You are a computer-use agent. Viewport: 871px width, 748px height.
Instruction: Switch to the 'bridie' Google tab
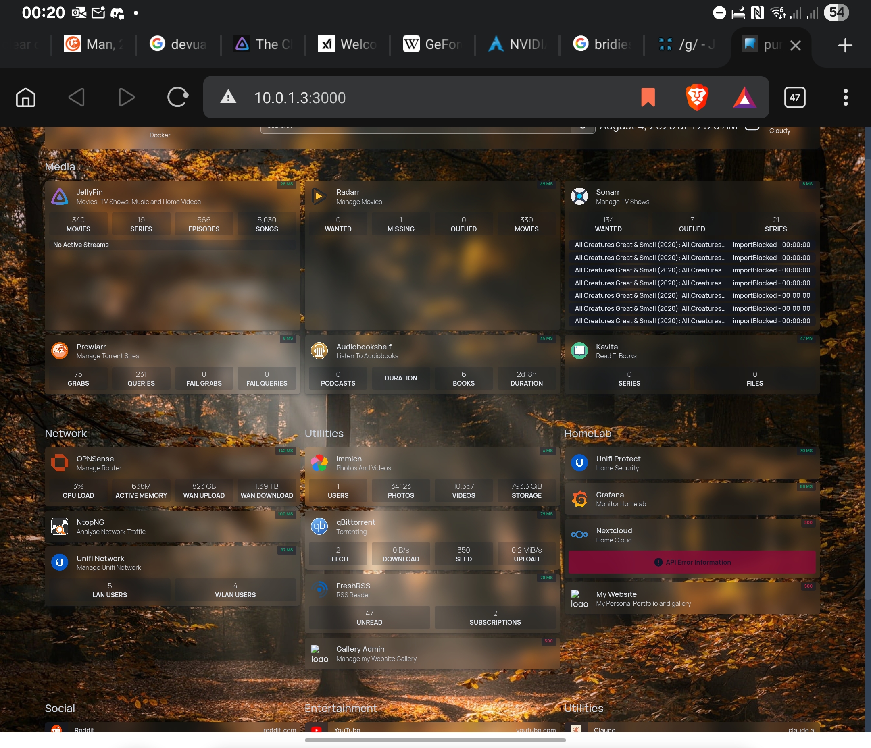coord(602,44)
